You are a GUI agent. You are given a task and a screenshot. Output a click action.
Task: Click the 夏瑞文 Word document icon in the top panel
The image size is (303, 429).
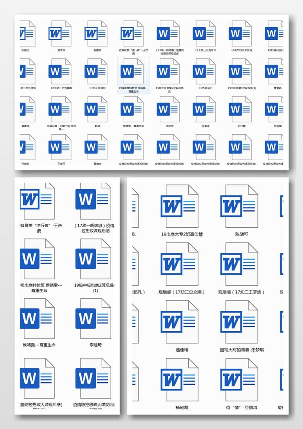tap(96, 147)
